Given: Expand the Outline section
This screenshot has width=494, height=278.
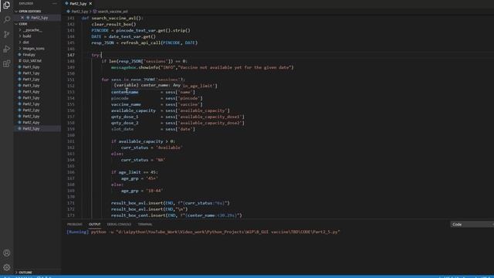Looking at the screenshot, I should pos(16,273).
